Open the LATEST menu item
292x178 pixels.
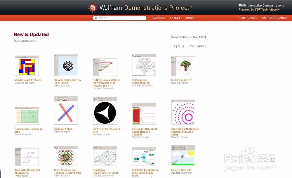click(175, 18)
